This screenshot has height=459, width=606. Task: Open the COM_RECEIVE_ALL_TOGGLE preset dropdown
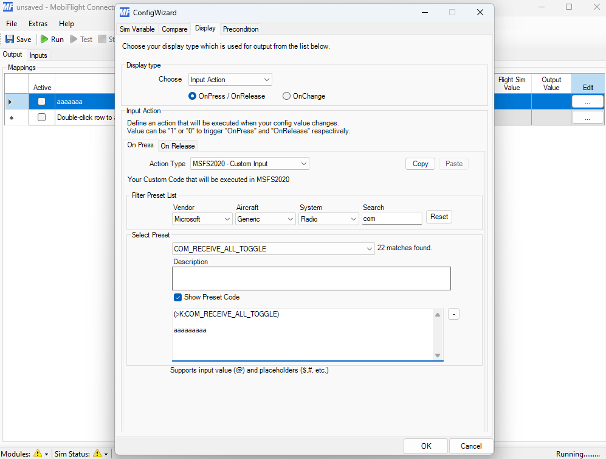[x=274, y=248]
